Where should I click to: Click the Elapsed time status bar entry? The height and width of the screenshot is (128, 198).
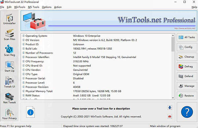pos(93,126)
